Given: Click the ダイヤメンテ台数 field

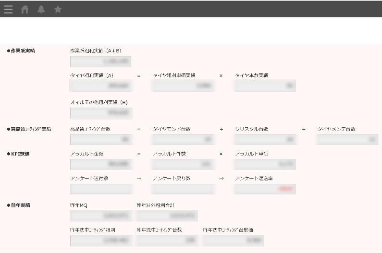Looking at the screenshot, I should click(x=347, y=140).
